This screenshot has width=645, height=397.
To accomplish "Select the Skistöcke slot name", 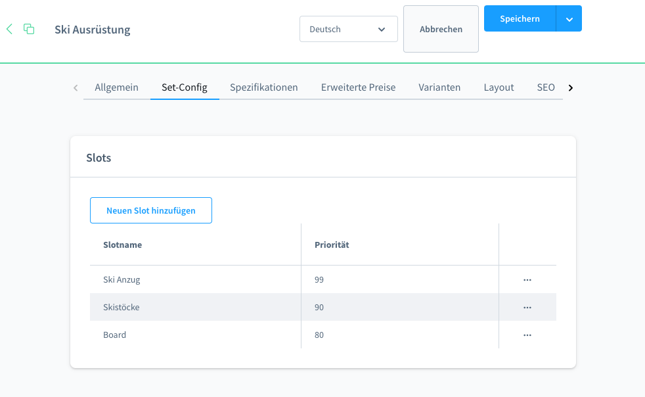I will coord(122,307).
